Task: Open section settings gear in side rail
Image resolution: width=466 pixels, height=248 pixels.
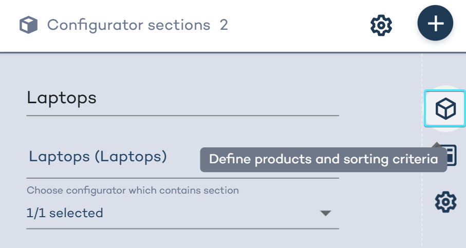Action: coord(445,202)
